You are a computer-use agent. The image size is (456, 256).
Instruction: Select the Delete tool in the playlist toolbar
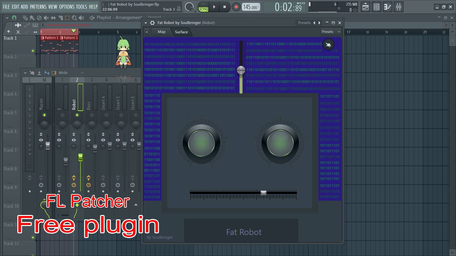pos(39,18)
